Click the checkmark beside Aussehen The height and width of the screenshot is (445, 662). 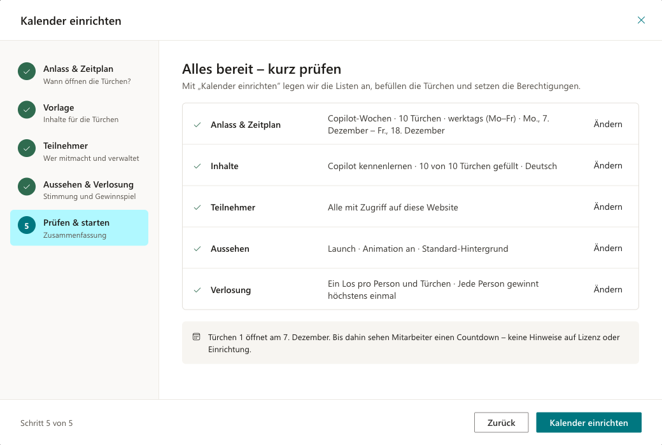pyautogui.click(x=197, y=249)
